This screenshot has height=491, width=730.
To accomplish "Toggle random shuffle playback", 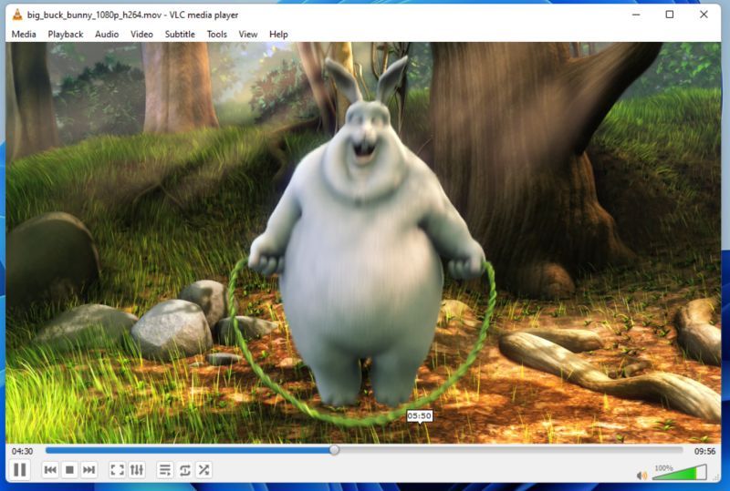I will pyautogui.click(x=203, y=470).
